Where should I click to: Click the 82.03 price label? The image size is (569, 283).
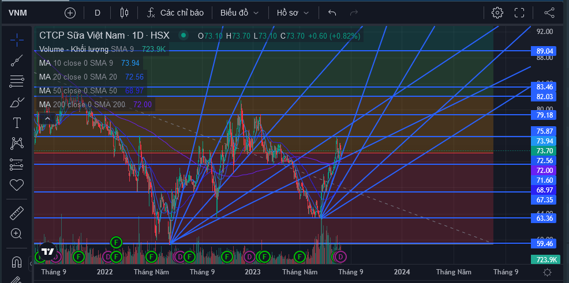[x=544, y=96]
